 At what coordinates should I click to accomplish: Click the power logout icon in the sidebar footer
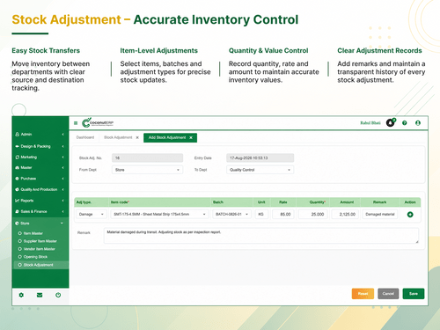coord(58,295)
